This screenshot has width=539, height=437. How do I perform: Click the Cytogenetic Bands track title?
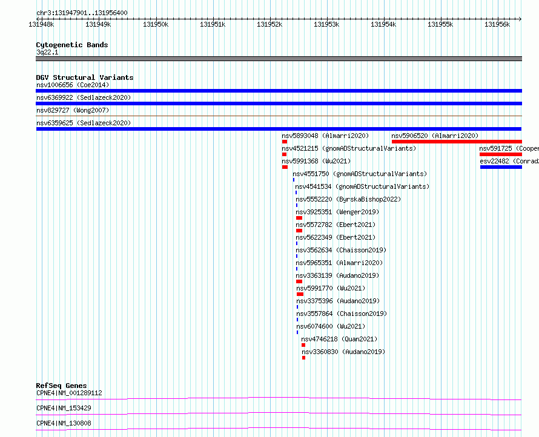tap(72, 45)
